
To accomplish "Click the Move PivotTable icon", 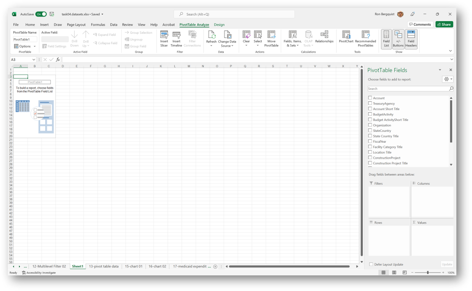I will click(272, 37).
